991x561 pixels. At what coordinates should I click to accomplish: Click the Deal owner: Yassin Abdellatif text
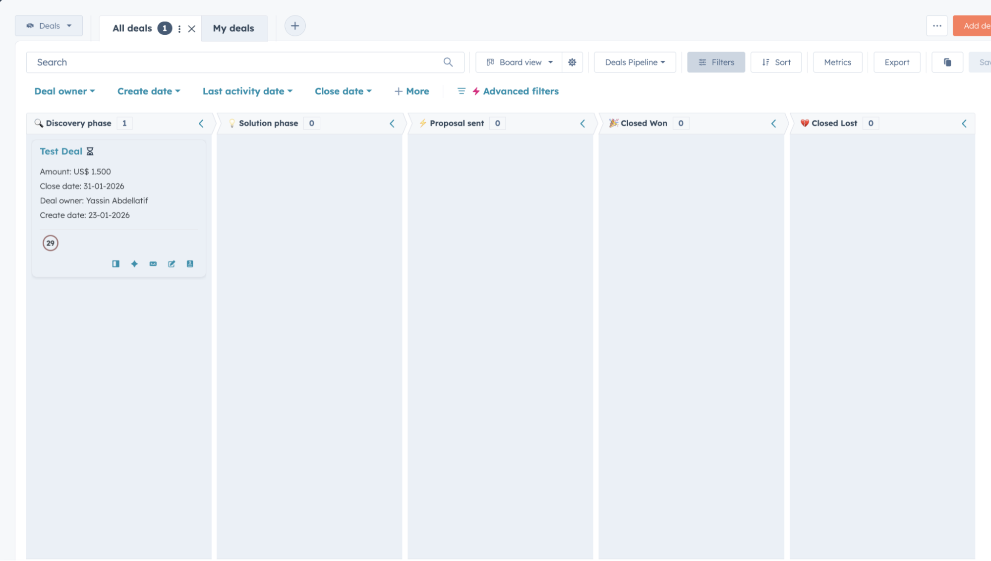94,200
